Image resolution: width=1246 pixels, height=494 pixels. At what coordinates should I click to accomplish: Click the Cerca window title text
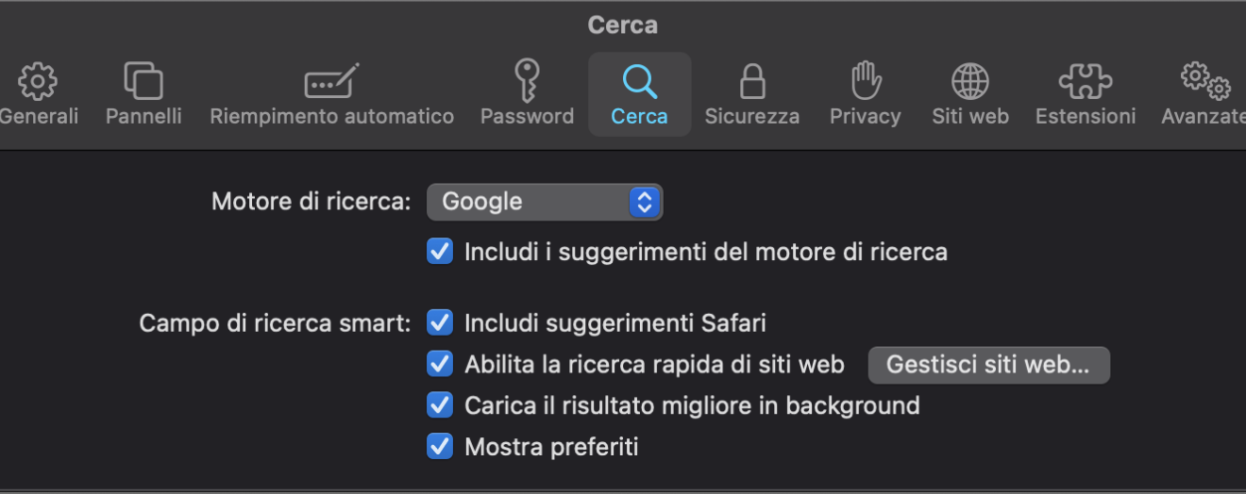[623, 25]
